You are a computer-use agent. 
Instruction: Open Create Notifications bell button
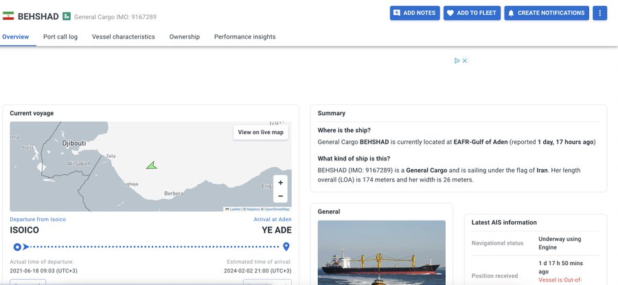point(547,13)
